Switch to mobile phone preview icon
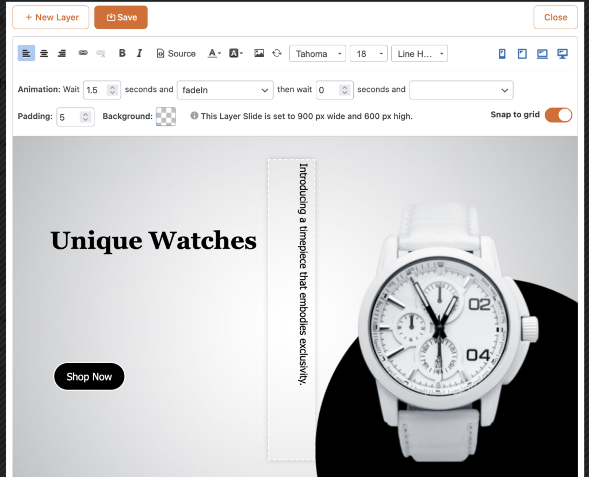 [x=502, y=53]
